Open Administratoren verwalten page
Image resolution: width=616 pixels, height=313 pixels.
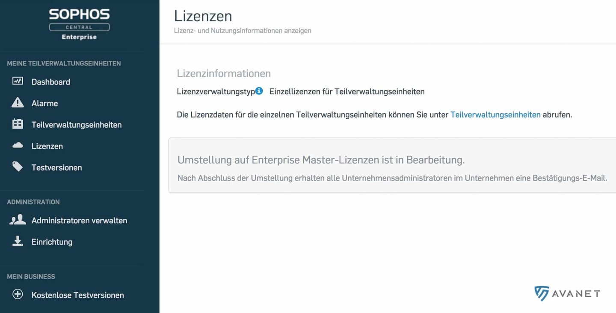coord(79,220)
